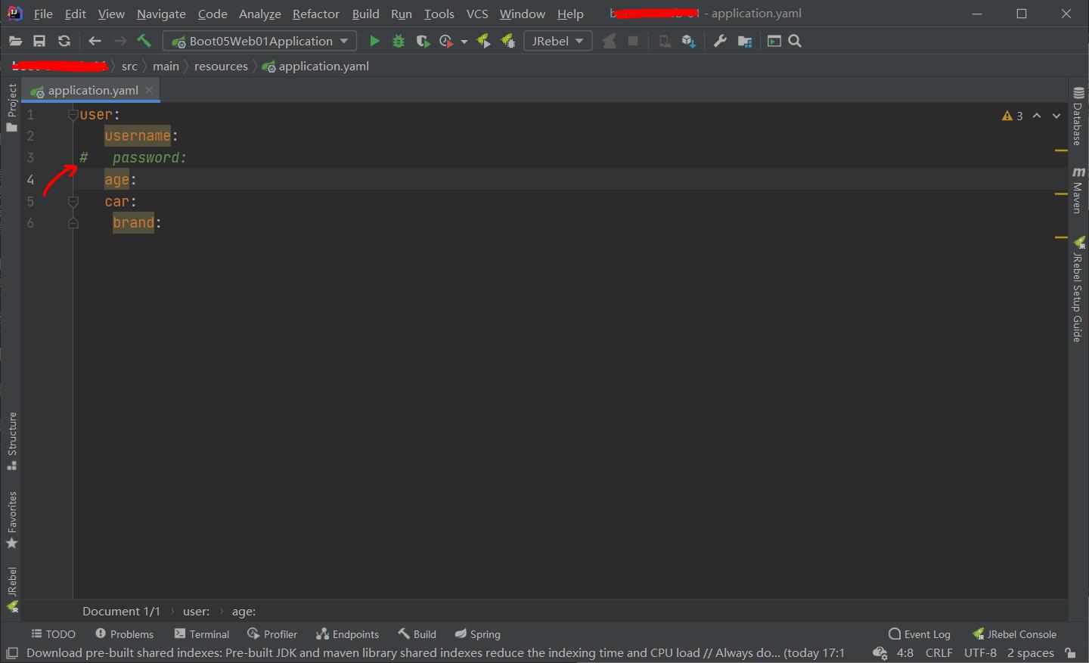Open the Endpoints tool window
This screenshot has height=663, width=1089.
[348, 634]
